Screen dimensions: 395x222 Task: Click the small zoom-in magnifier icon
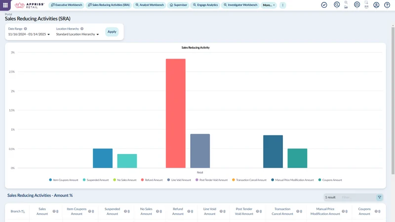coord(346,2)
